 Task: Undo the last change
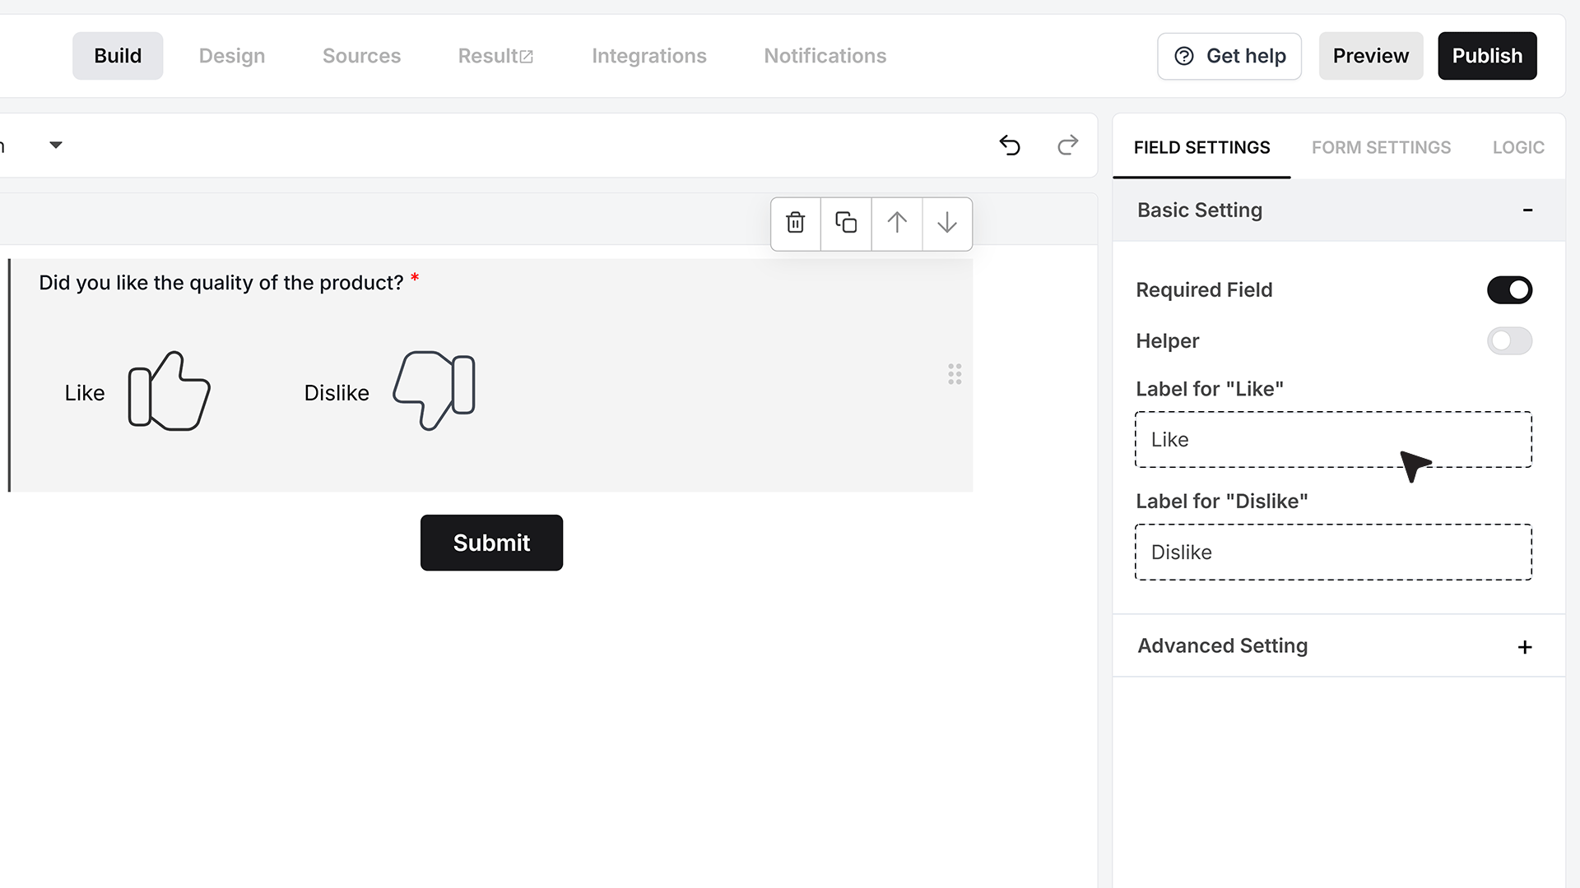1010,146
